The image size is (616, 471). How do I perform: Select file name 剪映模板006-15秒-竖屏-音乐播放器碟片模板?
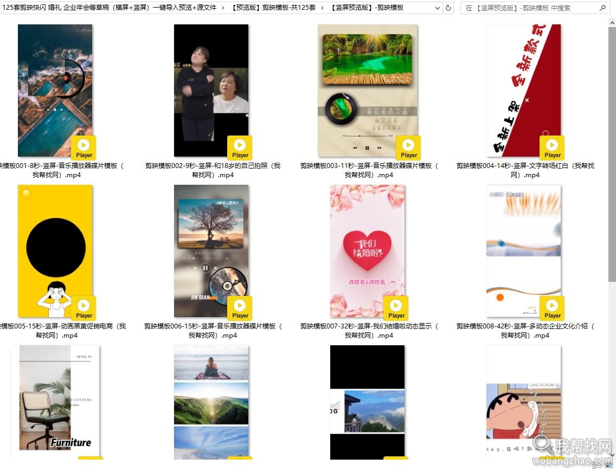pos(213,331)
